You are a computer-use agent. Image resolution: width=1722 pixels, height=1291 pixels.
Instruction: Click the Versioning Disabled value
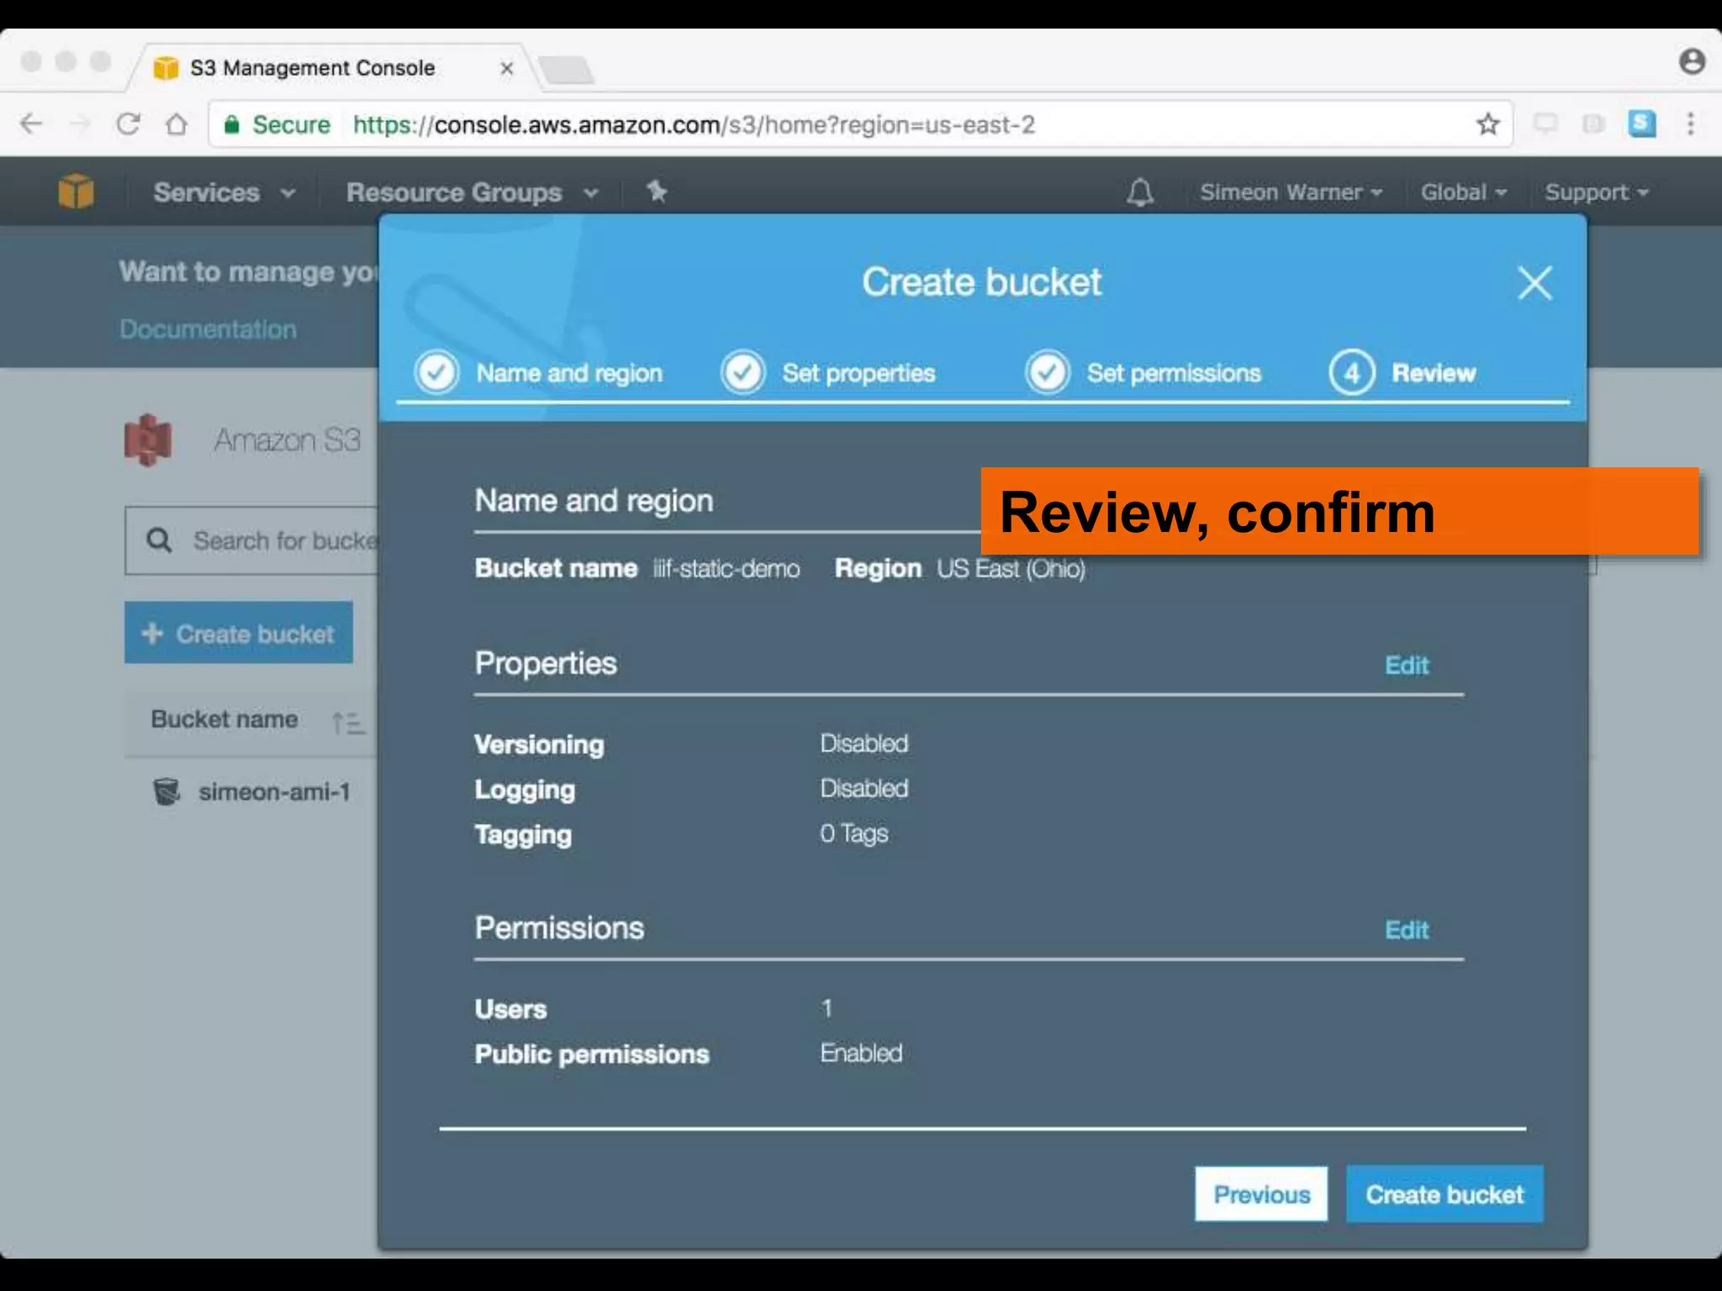tap(864, 743)
